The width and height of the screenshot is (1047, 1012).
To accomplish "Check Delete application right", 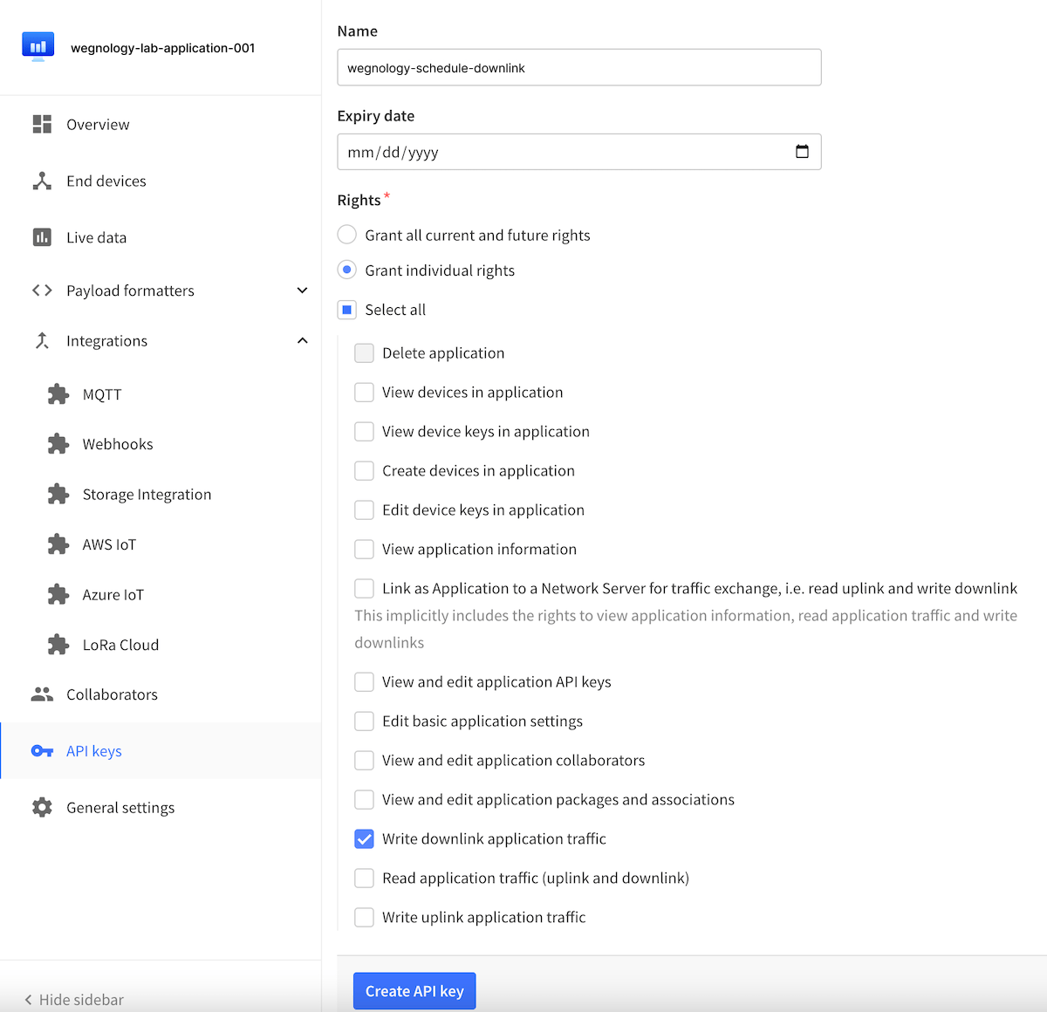I will [x=364, y=352].
